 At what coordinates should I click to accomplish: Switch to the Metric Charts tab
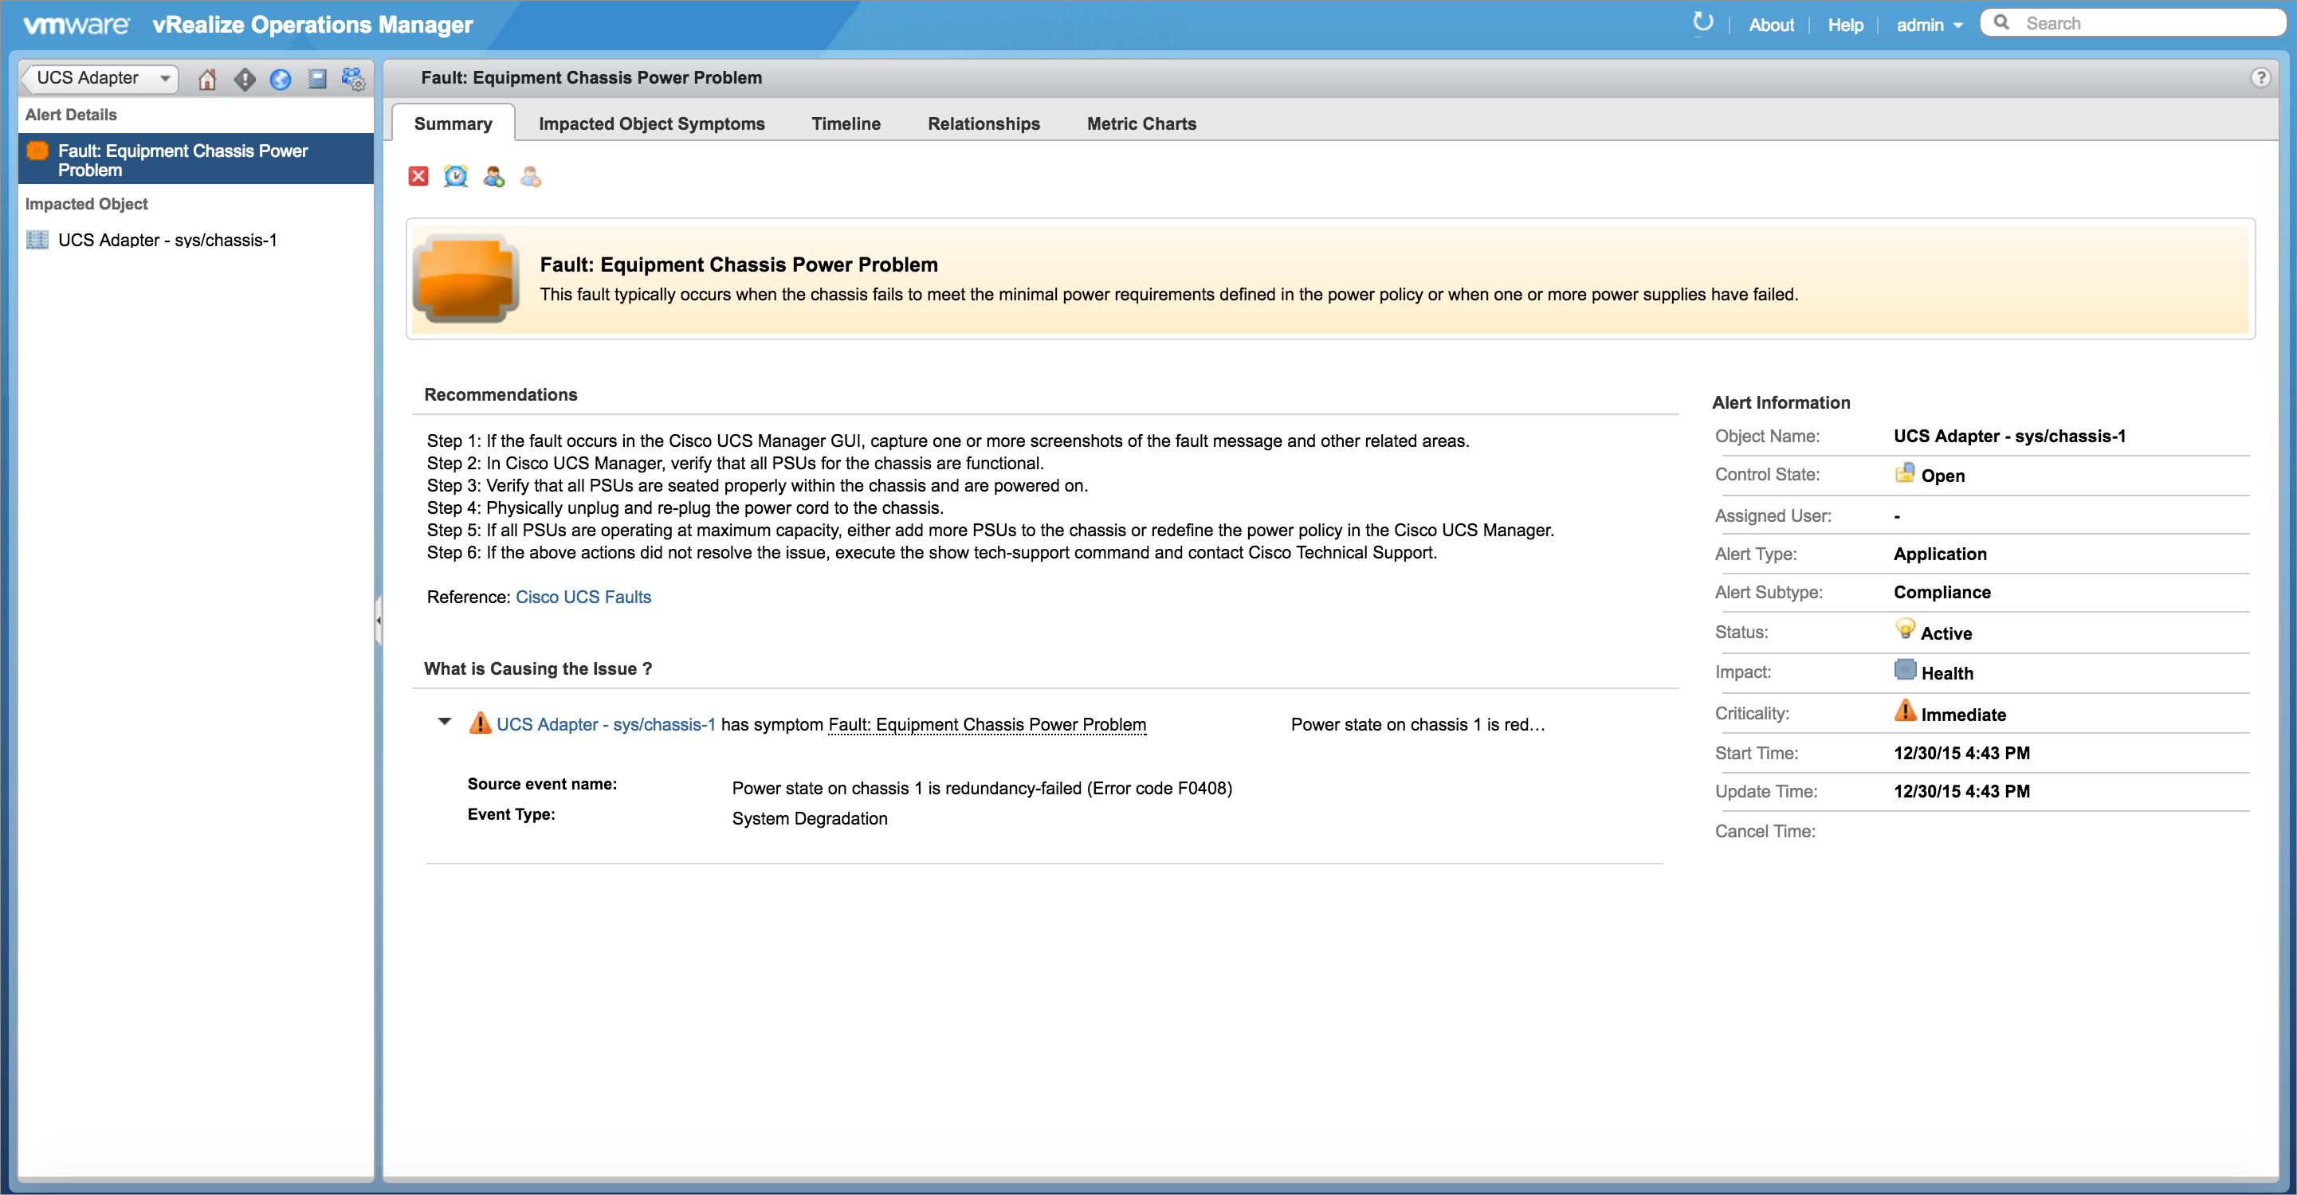point(1141,123)
